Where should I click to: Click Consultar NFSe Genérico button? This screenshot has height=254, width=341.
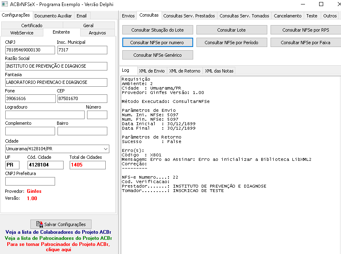coord(158,55)
